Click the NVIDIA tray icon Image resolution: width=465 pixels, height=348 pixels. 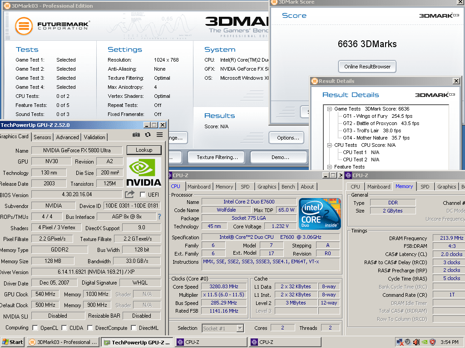click(425, 342)
